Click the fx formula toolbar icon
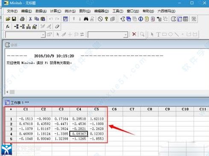Viewport: 209px width, 156px height. (8, 26)
